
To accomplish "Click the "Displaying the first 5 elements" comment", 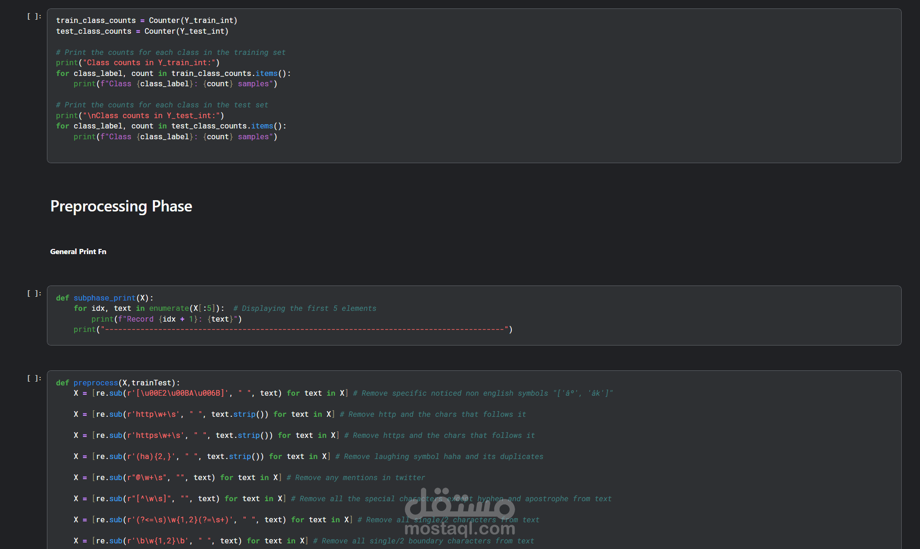I will [305, 308].
